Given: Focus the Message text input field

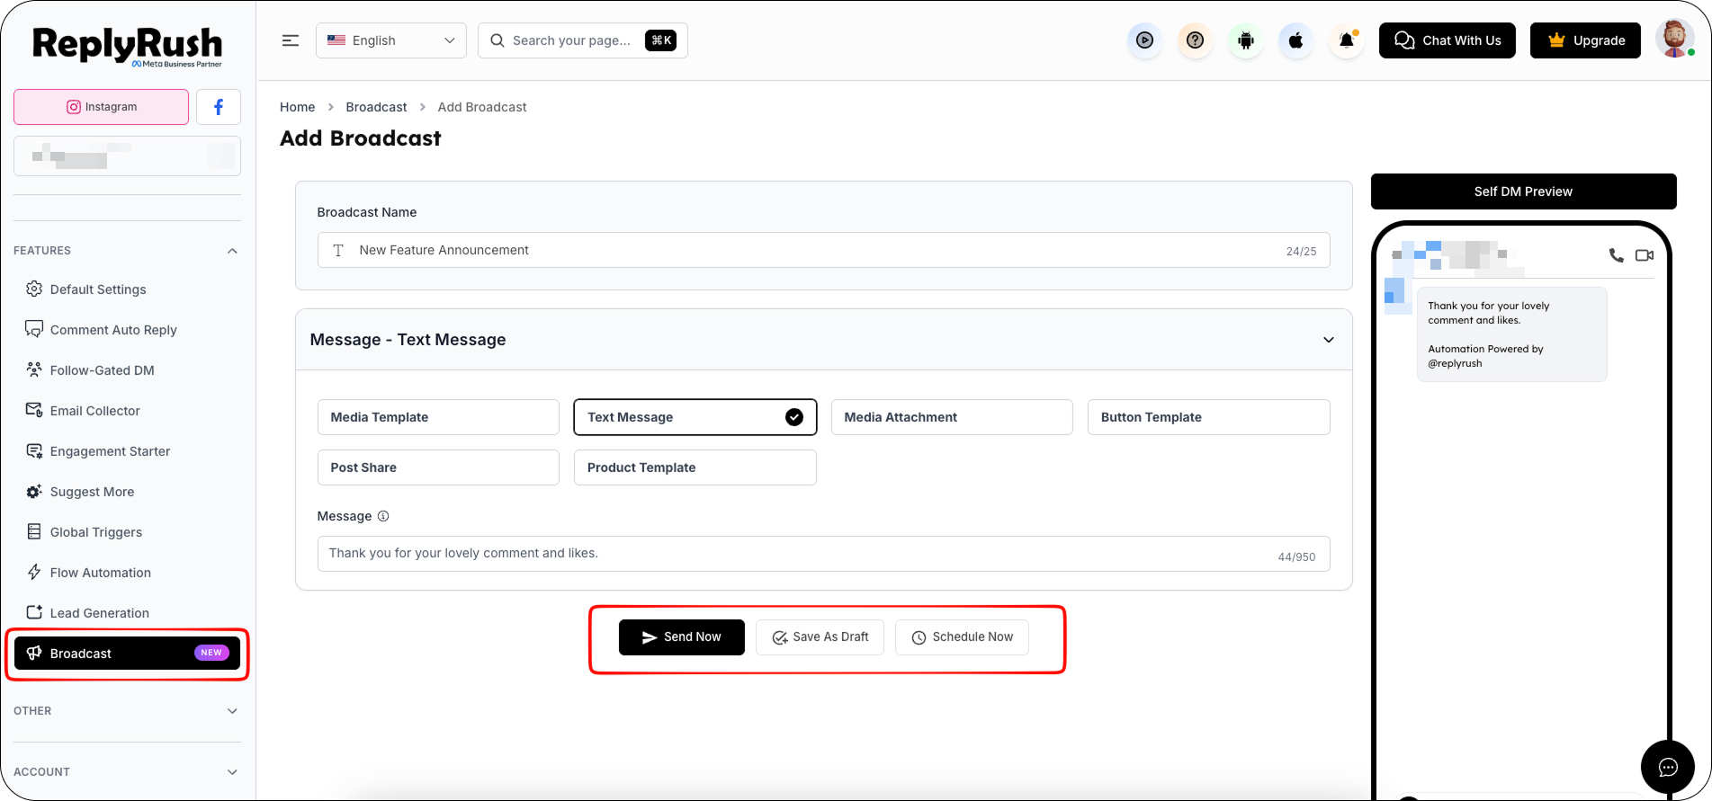Looking at the screenshot, I should (823, 554).
